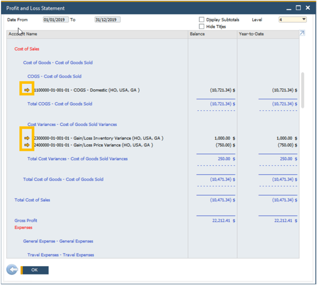Click the Date From field 01/01/2019
This screenshot has height=285, width=317.
[x=56, y=19]
